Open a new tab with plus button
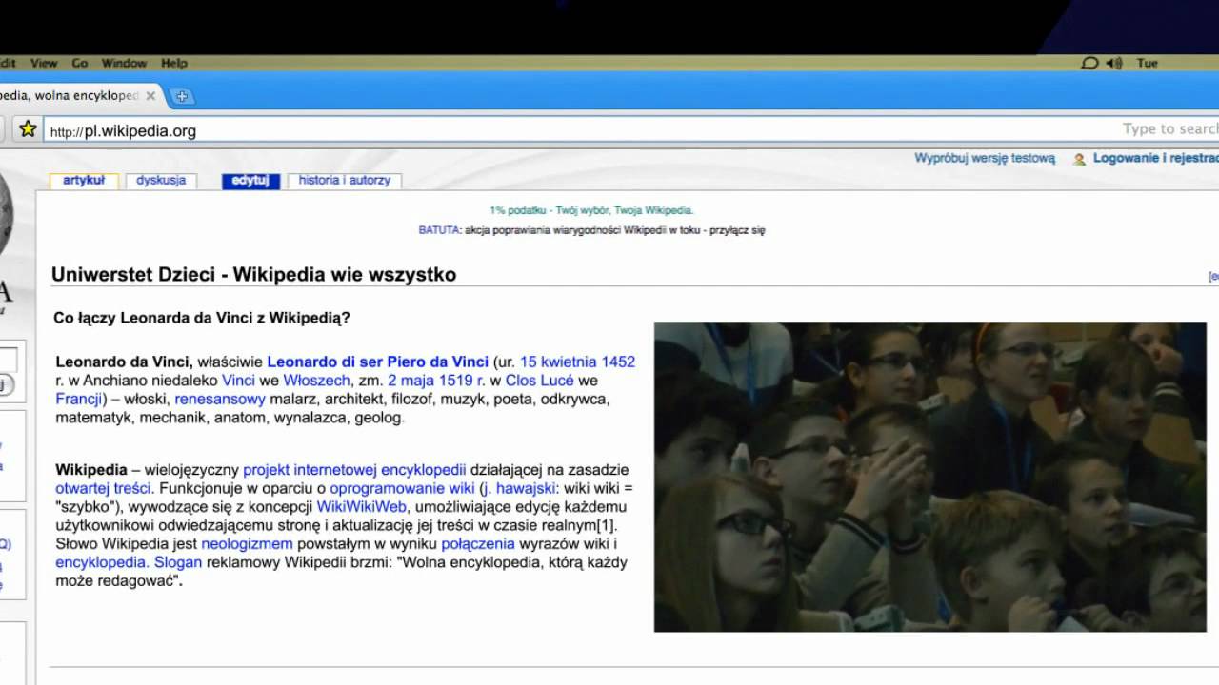Screen dimensions: 1219x685 181,96
